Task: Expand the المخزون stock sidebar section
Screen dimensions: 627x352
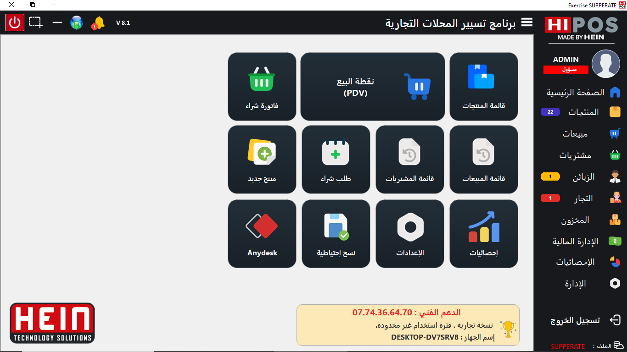Action: (575, 220)
